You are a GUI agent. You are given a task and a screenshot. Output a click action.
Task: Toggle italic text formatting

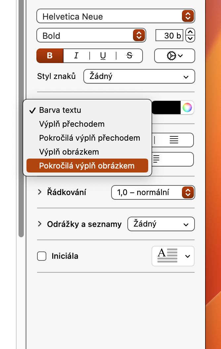click(x=76, y=56)
